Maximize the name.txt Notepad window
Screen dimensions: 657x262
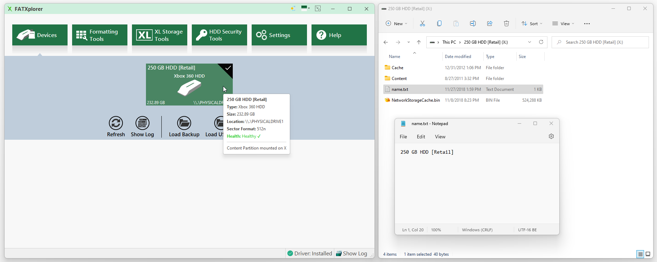pyautogui.click(x=535, y=123)
